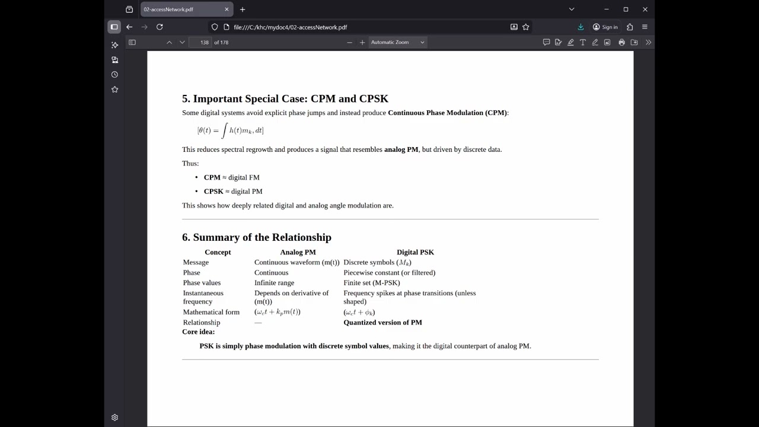The width and height of the screenshot is (759, 427).
Task: Select the 02-accessNetwork.pdf tab
Action: point(186,9)
